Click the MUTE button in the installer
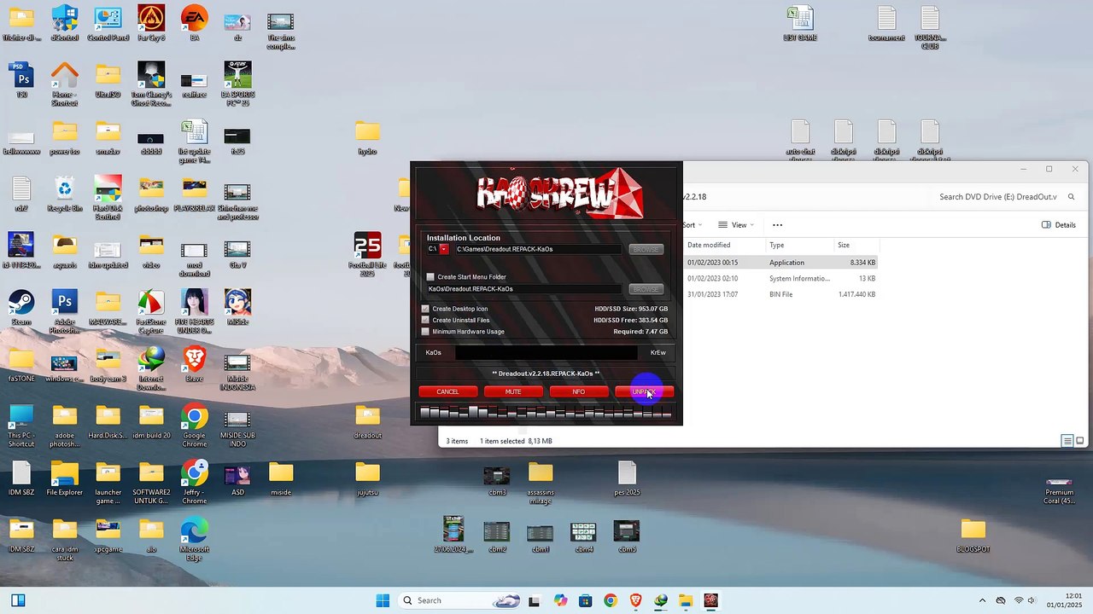Viewport: 1093px width, 614px height. (513, 391)
